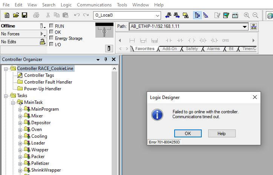Click the Paste clipboard icon

[x=66, y=15]
